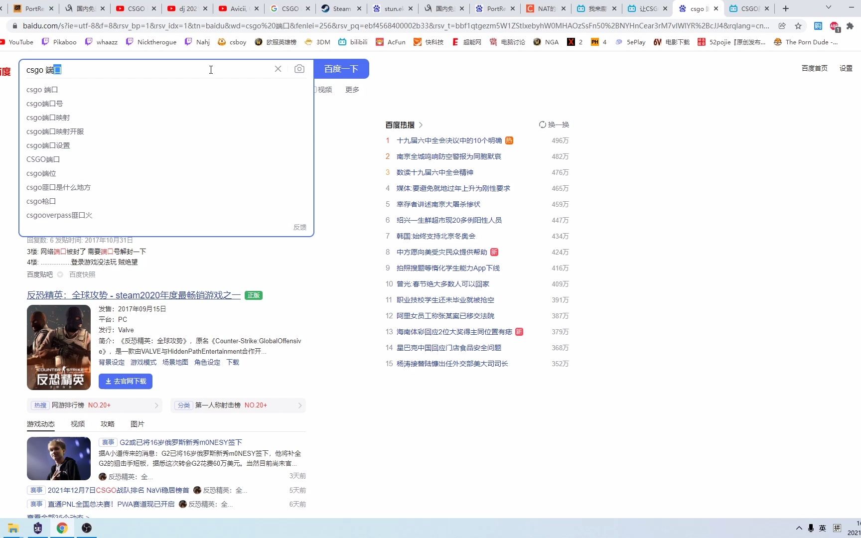Image resolution: width=861 pixels, height=538 pixels.
Task: Open NGA bookmark
Action: 546,42
